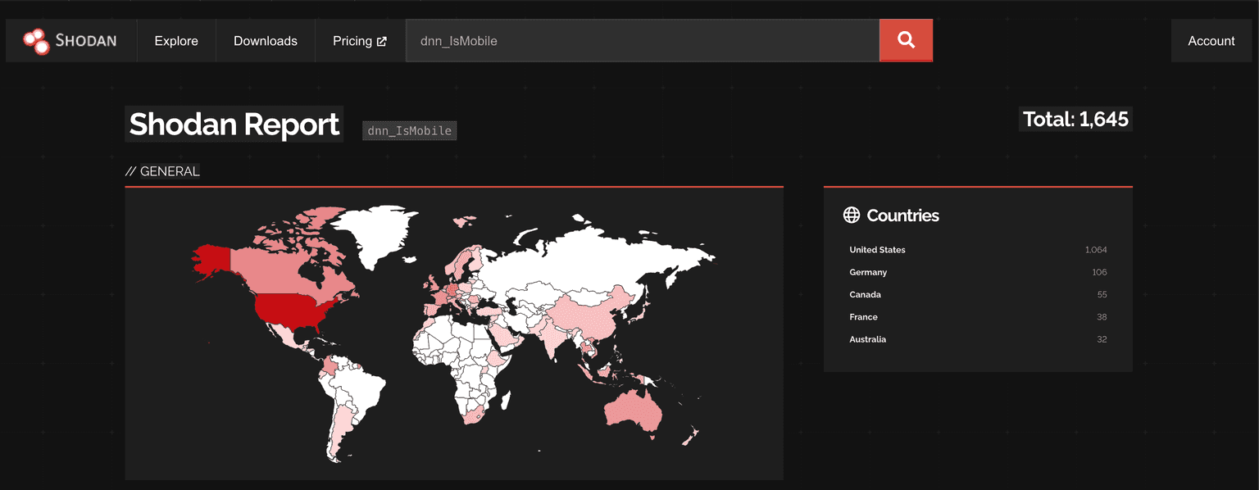1259x490 pixels.
Task: Click the globe icon beside Countries heading
Action: [852, 216]
